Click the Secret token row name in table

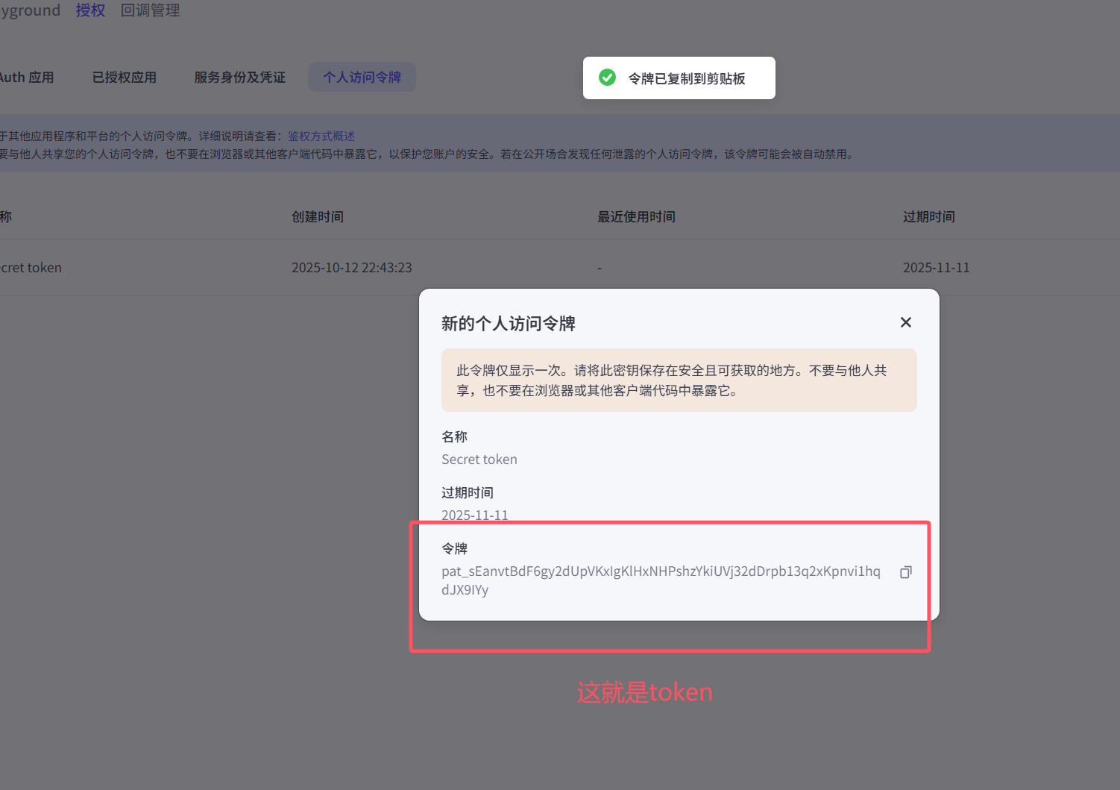point(31,268)
